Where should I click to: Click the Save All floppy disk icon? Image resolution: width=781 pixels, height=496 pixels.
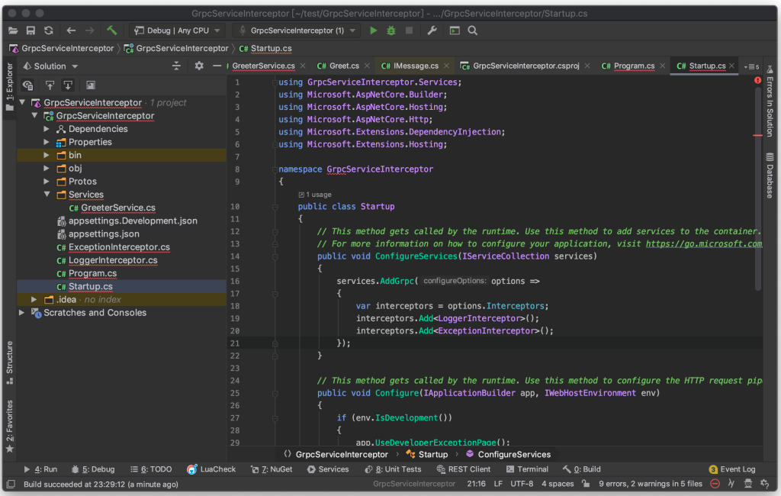point(31,31)
